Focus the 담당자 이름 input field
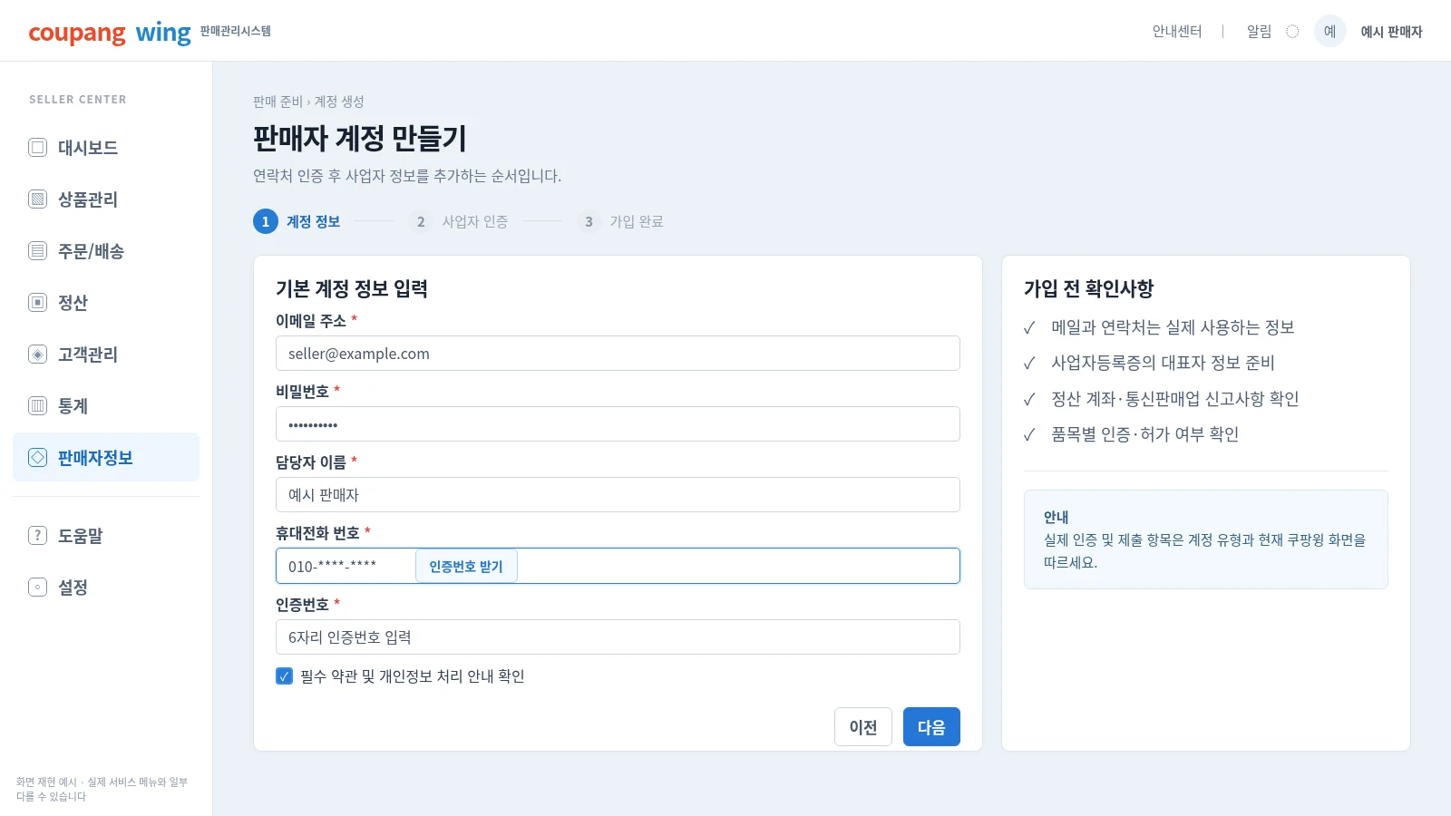The image size is (1451, 816). 618,495
